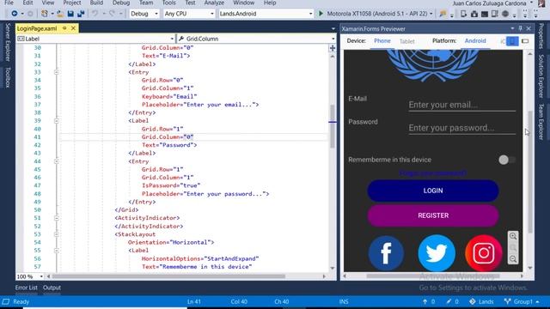550x309 pixels.
Task: Select Tablet as preview device
Action: click(x=406, y=41)
